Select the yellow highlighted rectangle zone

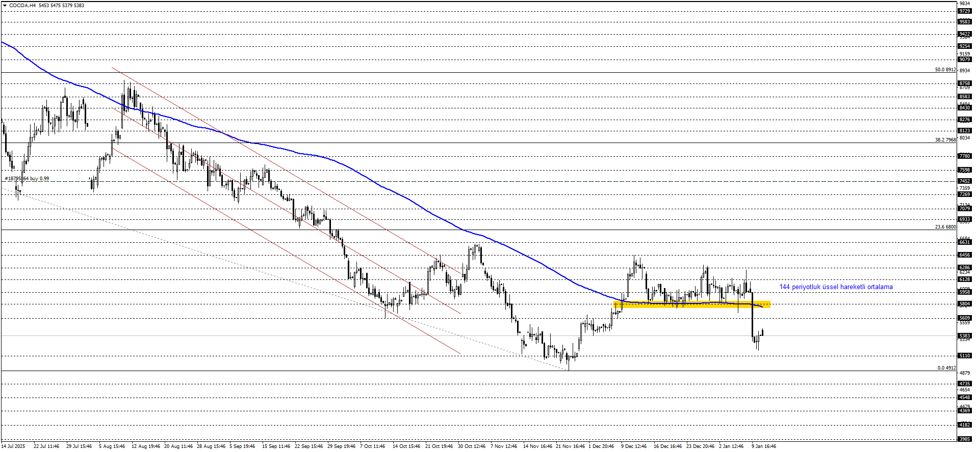click(x=692, y=305)
